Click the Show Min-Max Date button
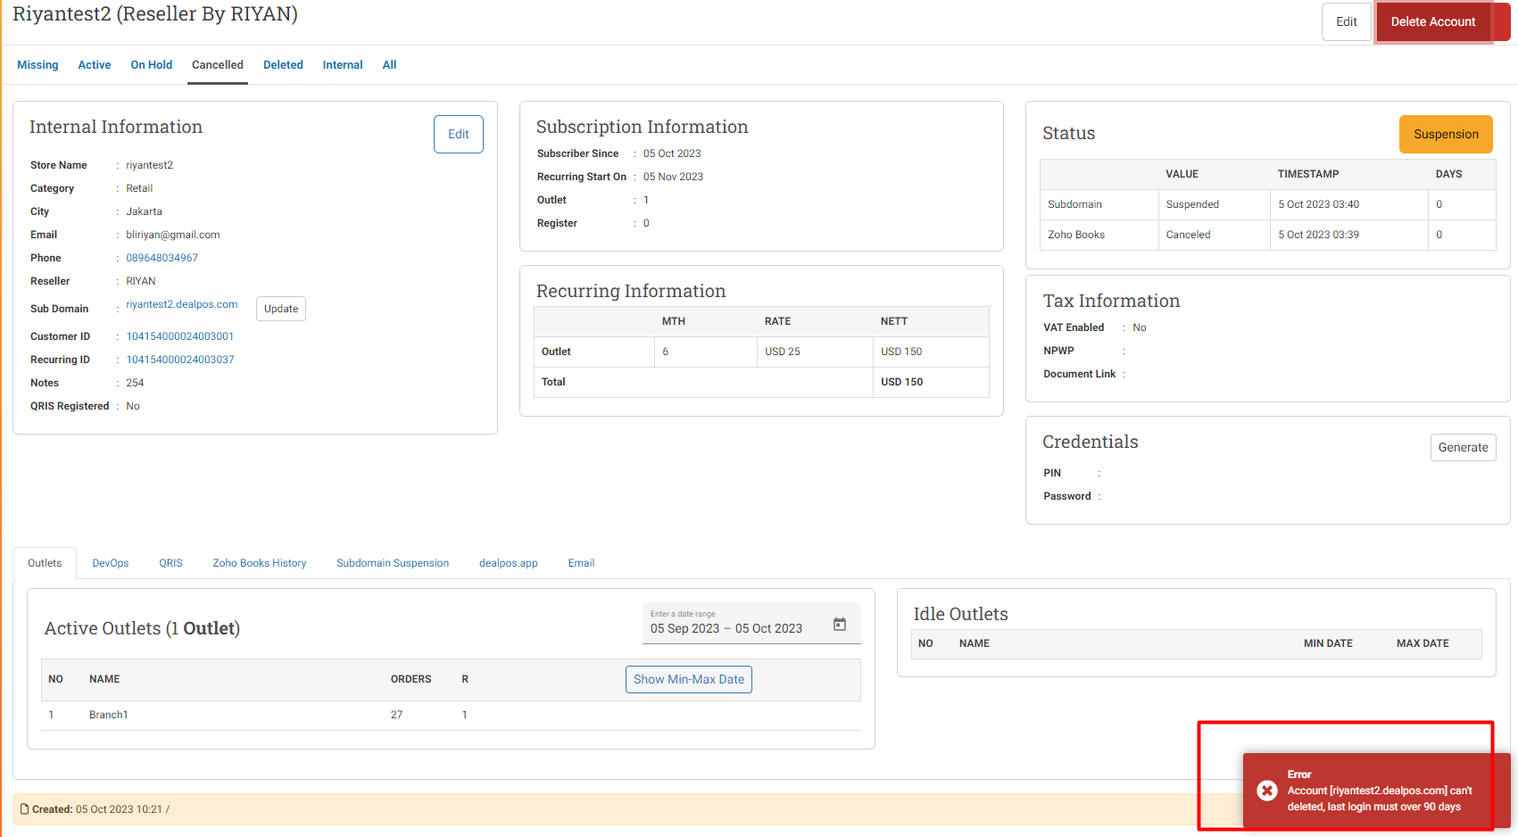1518x837 pixels. click(689, 679)
